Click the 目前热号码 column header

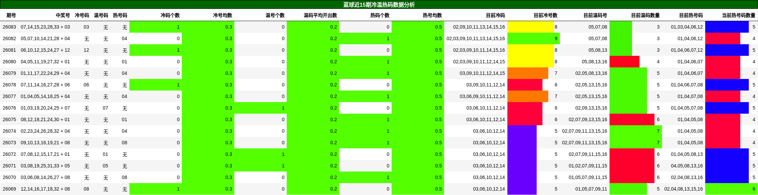(x=691, y=15)
